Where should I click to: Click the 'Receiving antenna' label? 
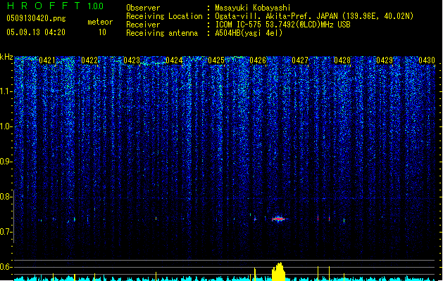click(162, 33)
